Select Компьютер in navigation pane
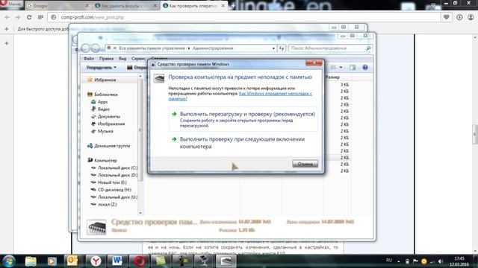This screenshot has height=268, width=478. (x=105, y=160)
